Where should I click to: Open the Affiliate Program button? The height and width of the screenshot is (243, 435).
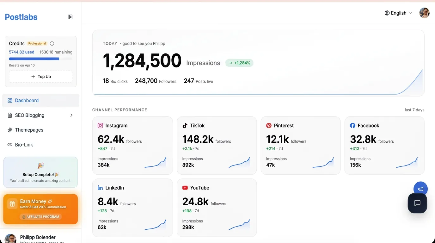coord(40,217)
